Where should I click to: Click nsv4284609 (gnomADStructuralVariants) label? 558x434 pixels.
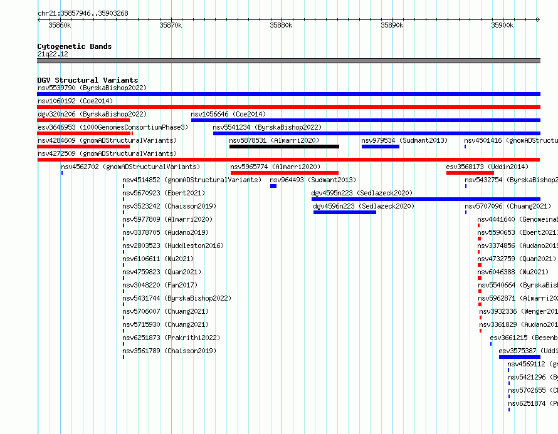(x=107, y=140)
